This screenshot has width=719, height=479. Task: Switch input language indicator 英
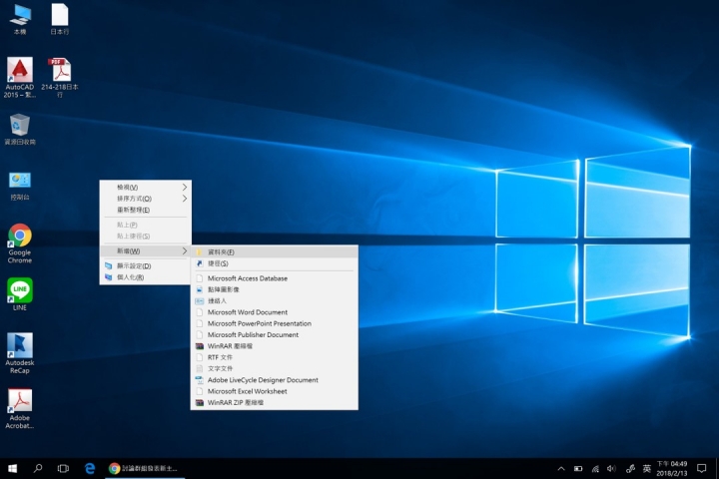coord(646,468)
